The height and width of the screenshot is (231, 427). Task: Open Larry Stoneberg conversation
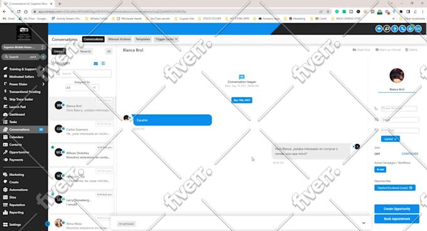point(82,202)
